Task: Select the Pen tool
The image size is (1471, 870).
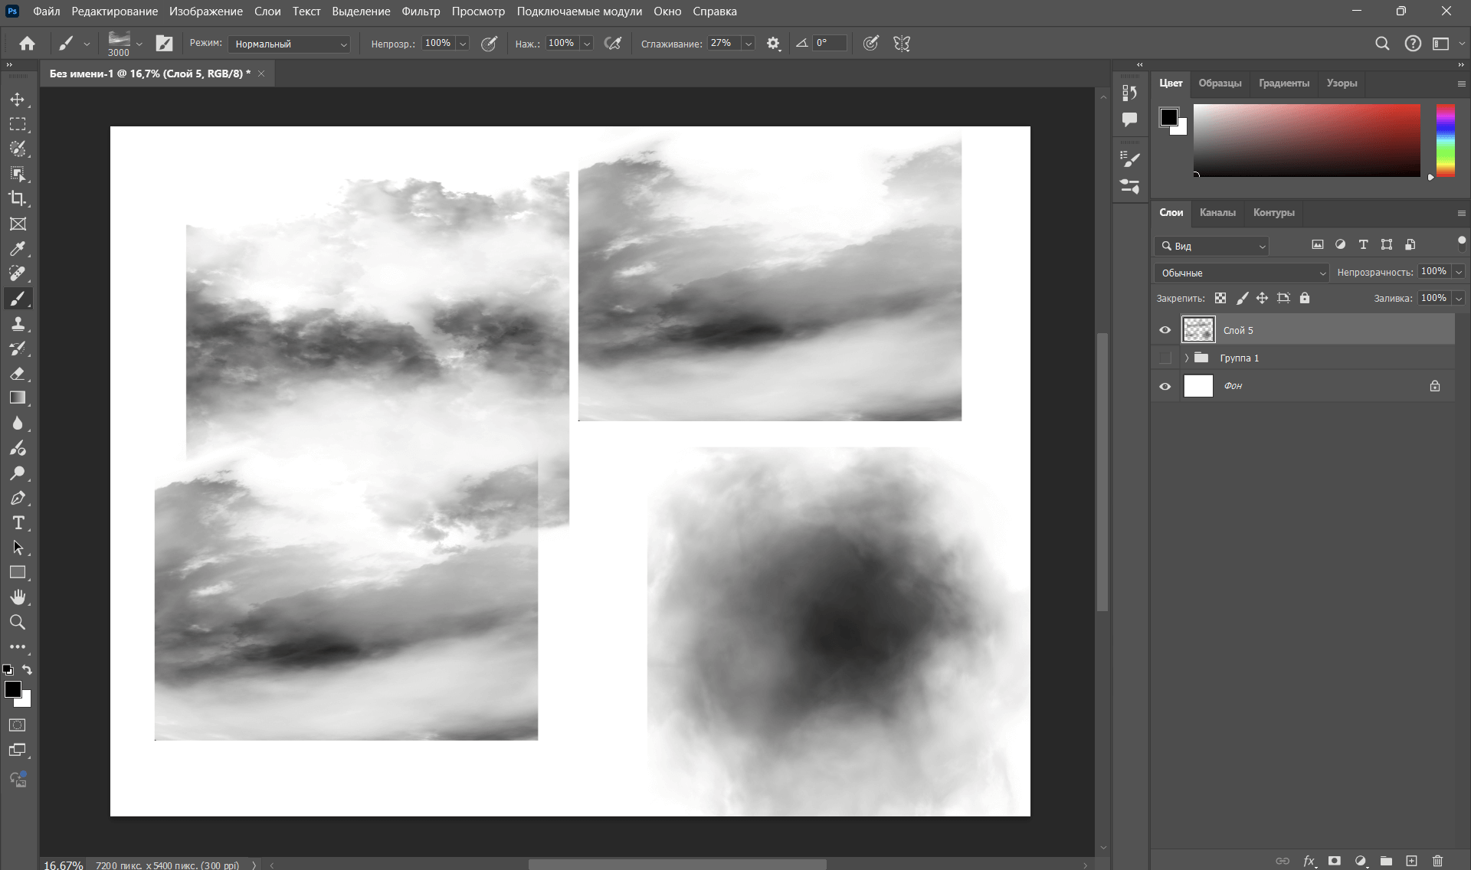Action: point(18,498)
